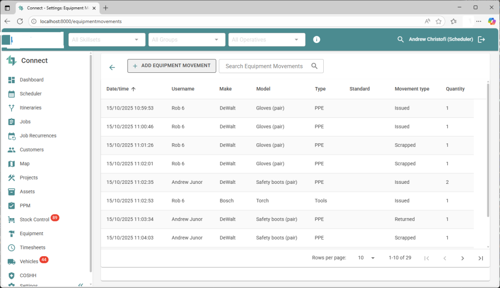
Task: Open Stock Control menu item
Action: click(x=35, y=220)
